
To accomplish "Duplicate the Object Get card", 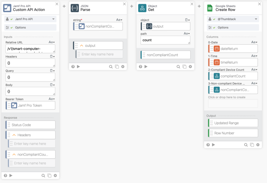I will 184,67.
